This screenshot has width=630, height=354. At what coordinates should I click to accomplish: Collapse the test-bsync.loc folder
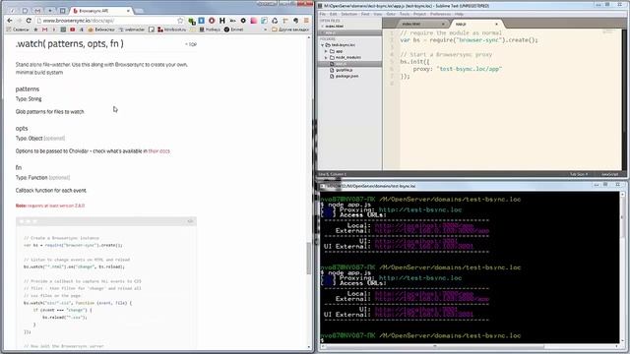tap(323, 45)
